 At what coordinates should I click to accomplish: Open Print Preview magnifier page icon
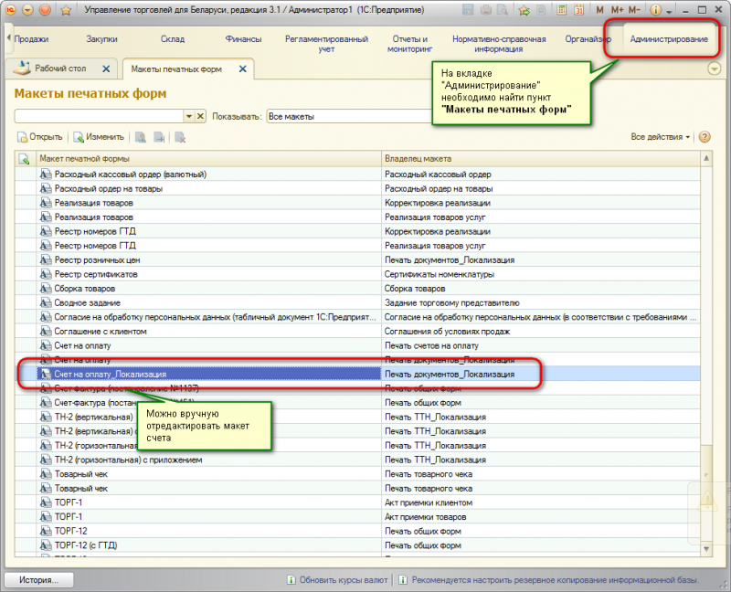[502, 9]
